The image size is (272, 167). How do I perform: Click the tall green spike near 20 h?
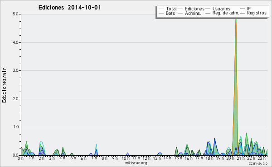(236, 86)
